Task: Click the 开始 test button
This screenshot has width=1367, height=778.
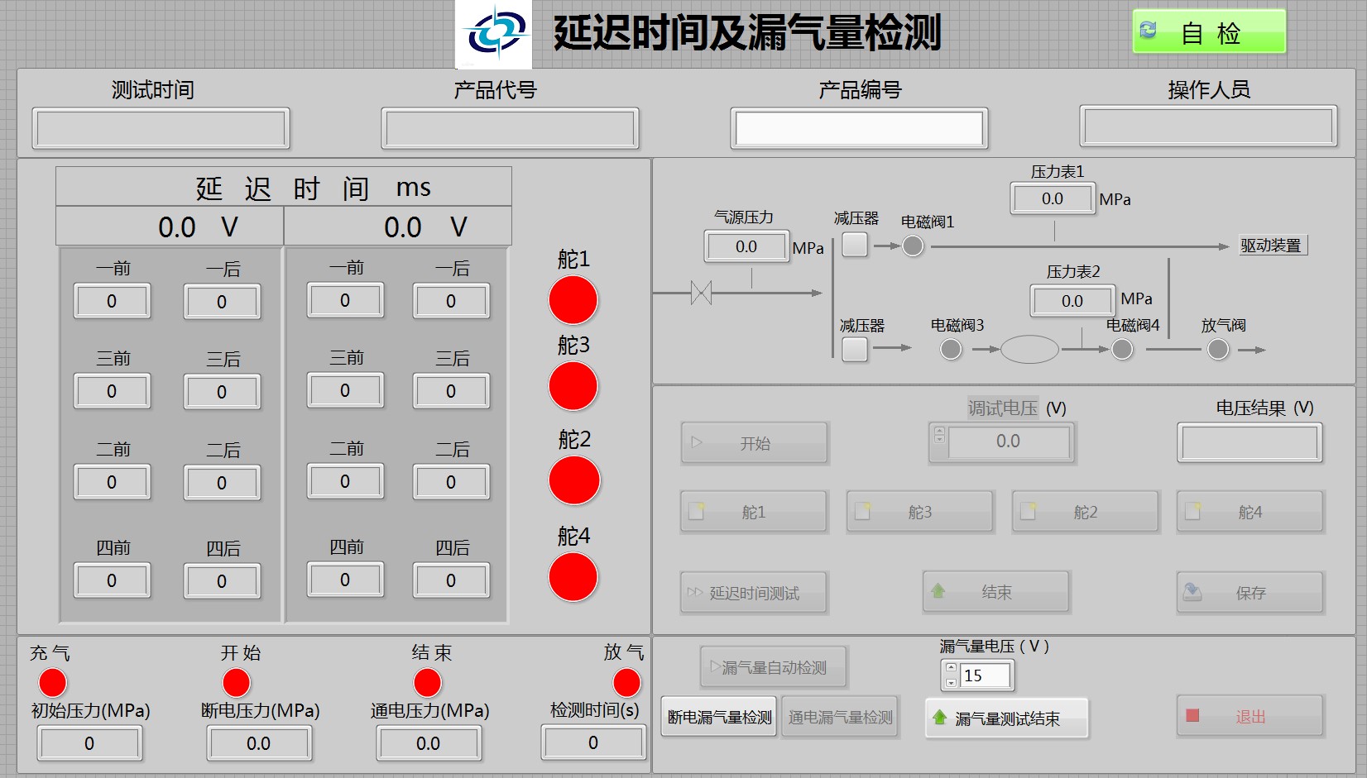Action: (x=754, y=443)
